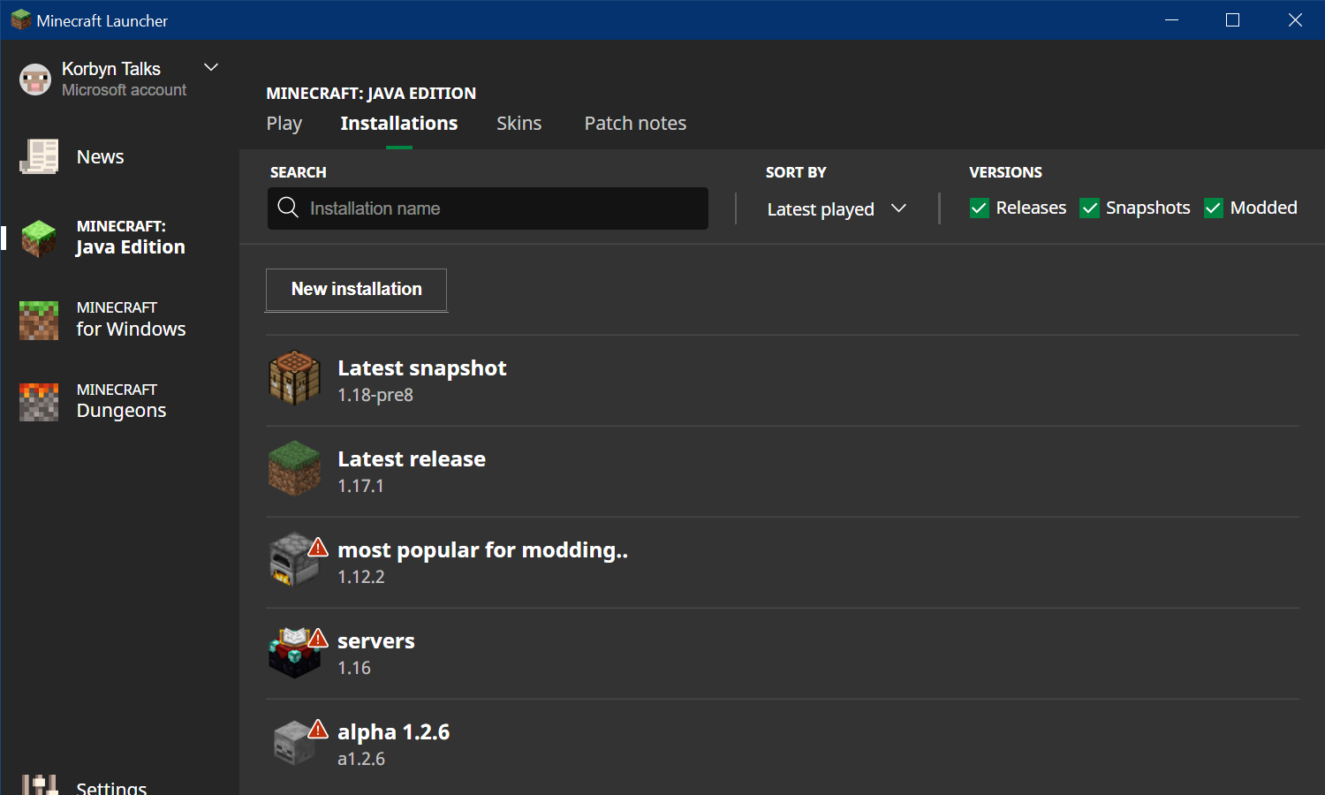The image size is (1325, 795).
Task: Click the enchanting table icon for servers
Action: (294, 653)
